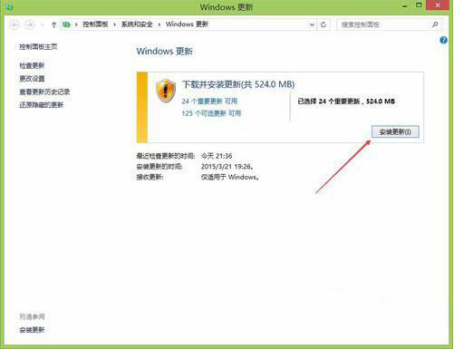Screen dimensions: 454x349
Task: Open 查看更新历史记录 in the sidebar
Action: 44,92
